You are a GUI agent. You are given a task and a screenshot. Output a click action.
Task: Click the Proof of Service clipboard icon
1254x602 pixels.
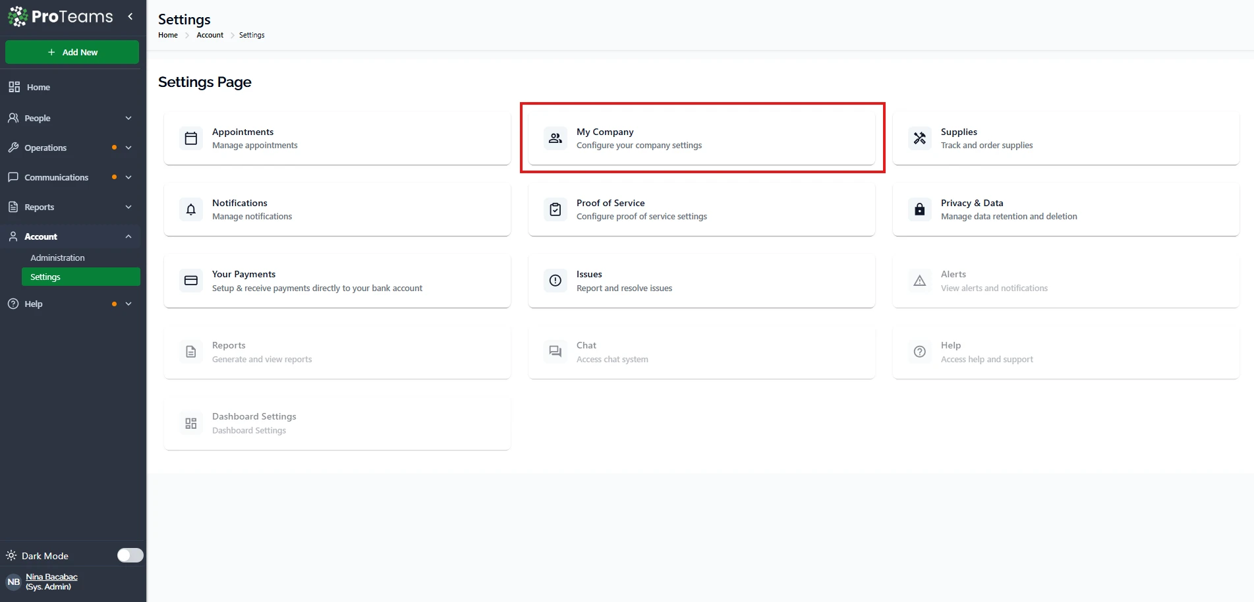pyautogui.click(x=556, y=209)
